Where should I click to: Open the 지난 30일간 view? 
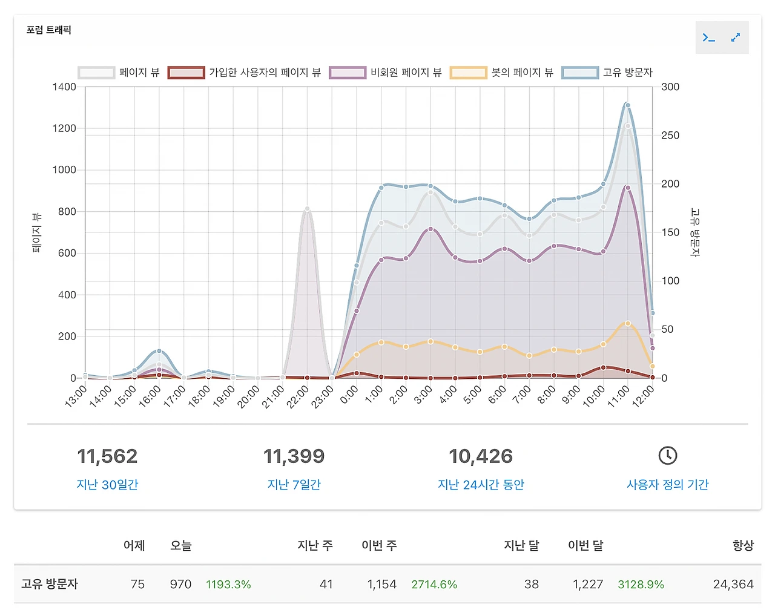point(107,484)
